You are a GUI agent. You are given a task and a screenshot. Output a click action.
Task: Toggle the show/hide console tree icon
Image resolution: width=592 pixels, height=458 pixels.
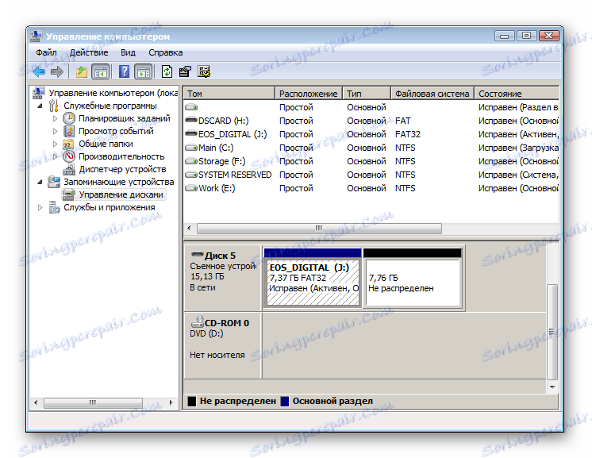point(101,71)
